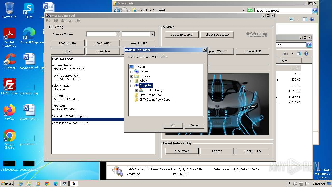The image size is (332, 187).
Task: Select Desktop in folder tree
Action: pos(140,67)
